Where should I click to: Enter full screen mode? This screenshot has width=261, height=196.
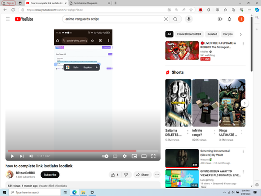[153, 156]
